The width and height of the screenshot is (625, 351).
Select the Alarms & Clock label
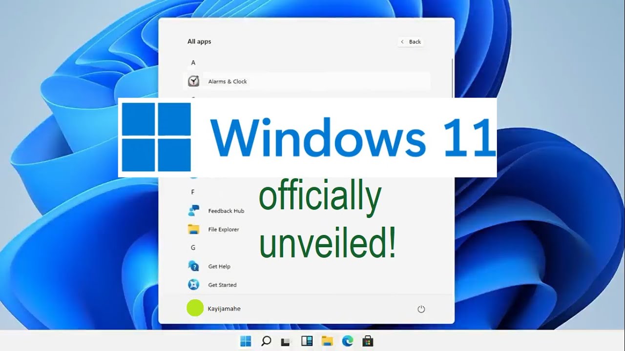click(x=228, y=81)
